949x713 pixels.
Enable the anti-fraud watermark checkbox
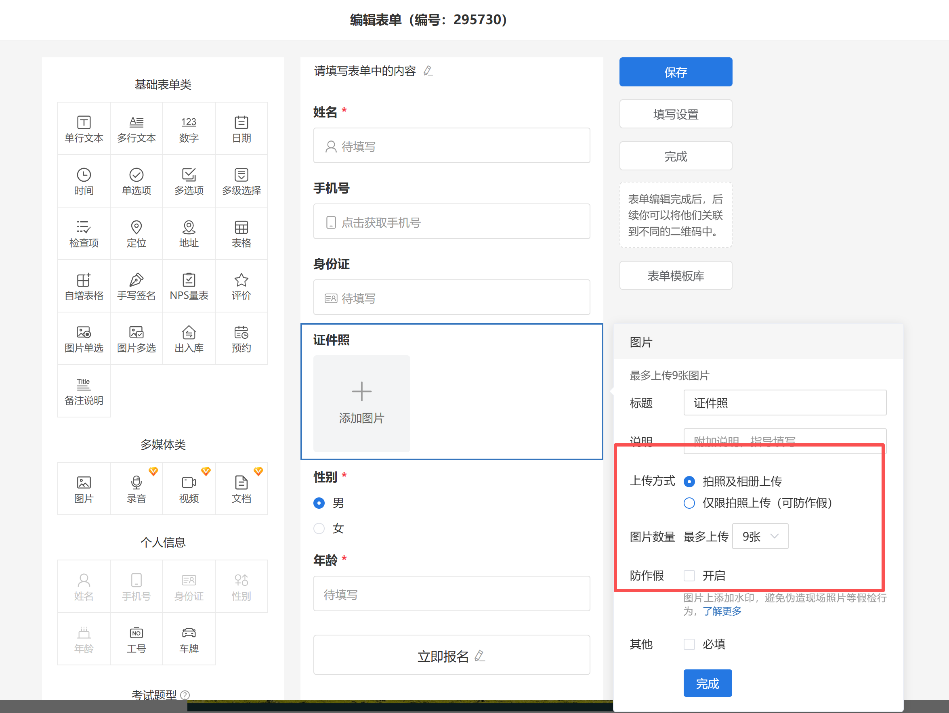click(689, 575)
